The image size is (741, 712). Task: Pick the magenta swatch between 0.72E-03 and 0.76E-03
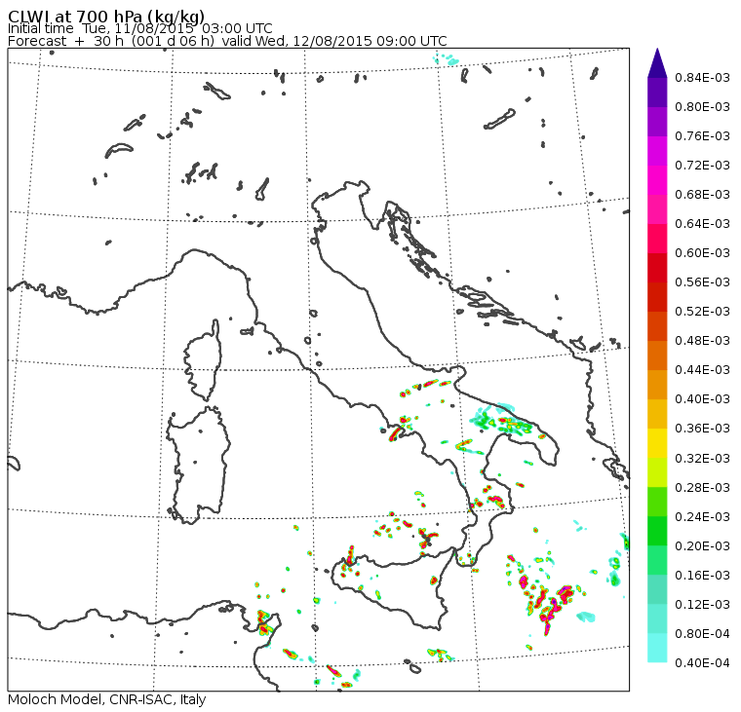click(x=657, y=151)
